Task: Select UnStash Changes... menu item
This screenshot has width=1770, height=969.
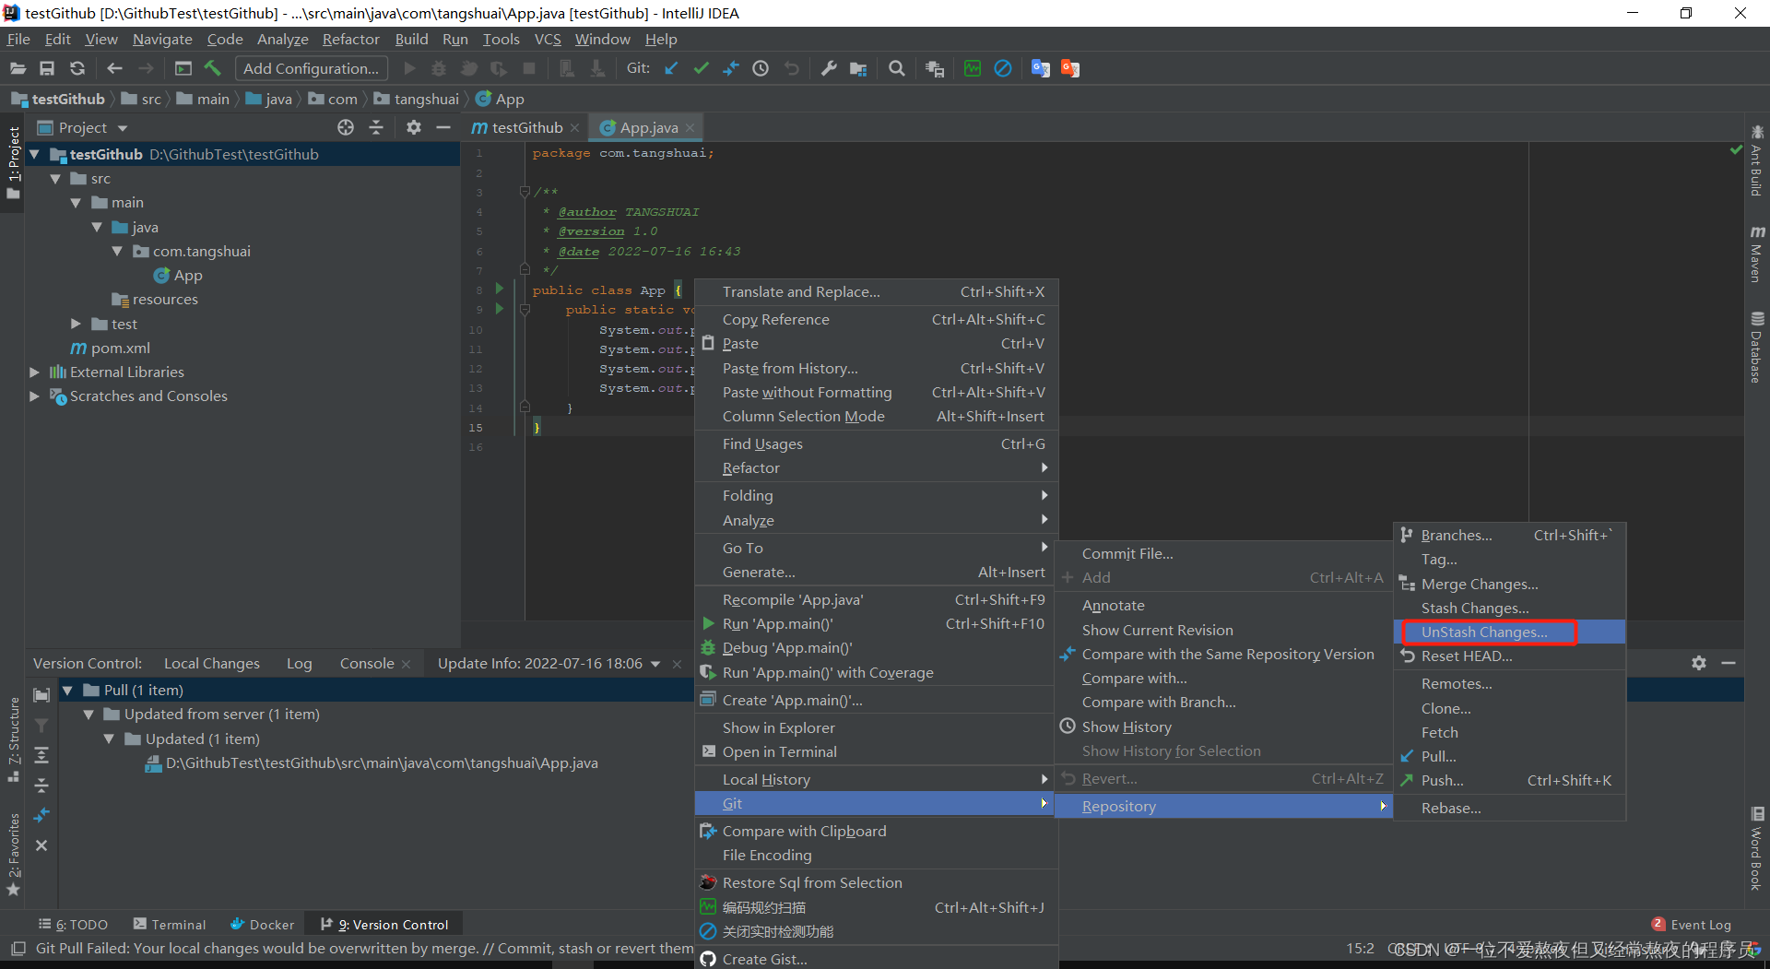Action: (1509, 632)
